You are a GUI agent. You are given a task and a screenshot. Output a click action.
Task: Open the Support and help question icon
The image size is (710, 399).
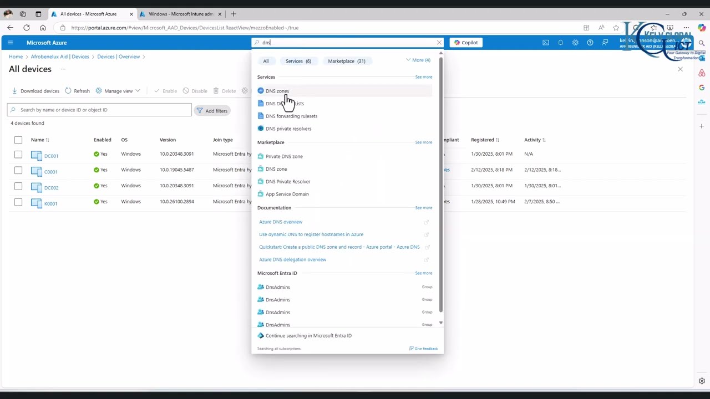(590, 43)
